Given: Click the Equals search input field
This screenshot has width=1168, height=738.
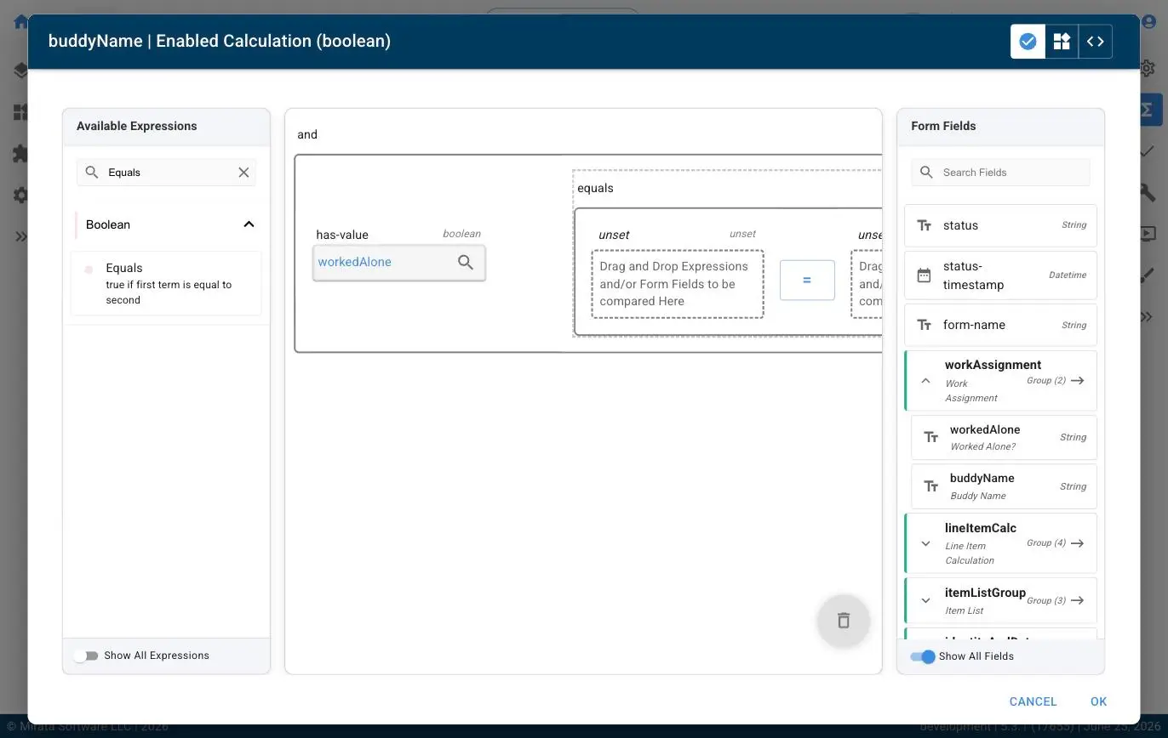Looking at the screenshot, I should 166,172.
